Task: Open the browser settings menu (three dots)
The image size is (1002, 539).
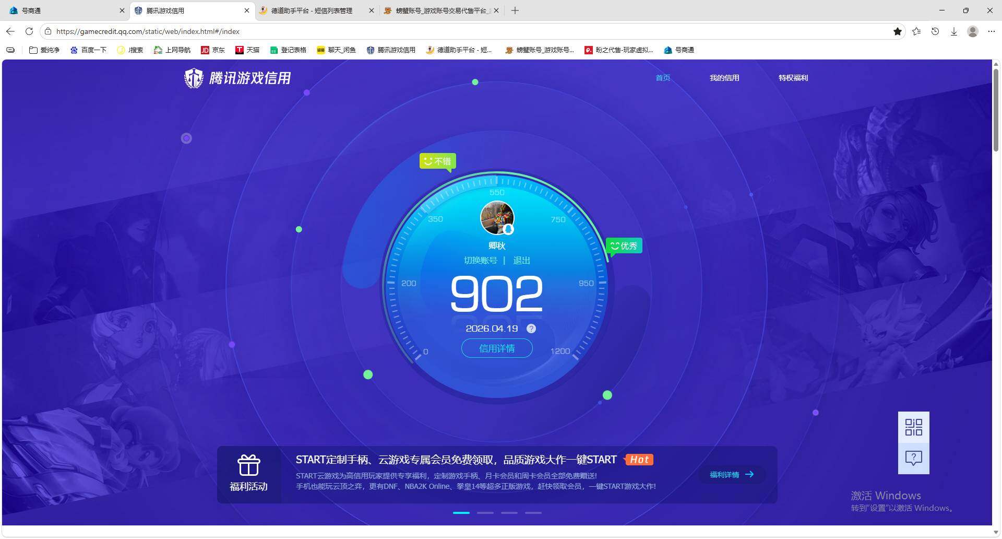Action: pos(992,31)
